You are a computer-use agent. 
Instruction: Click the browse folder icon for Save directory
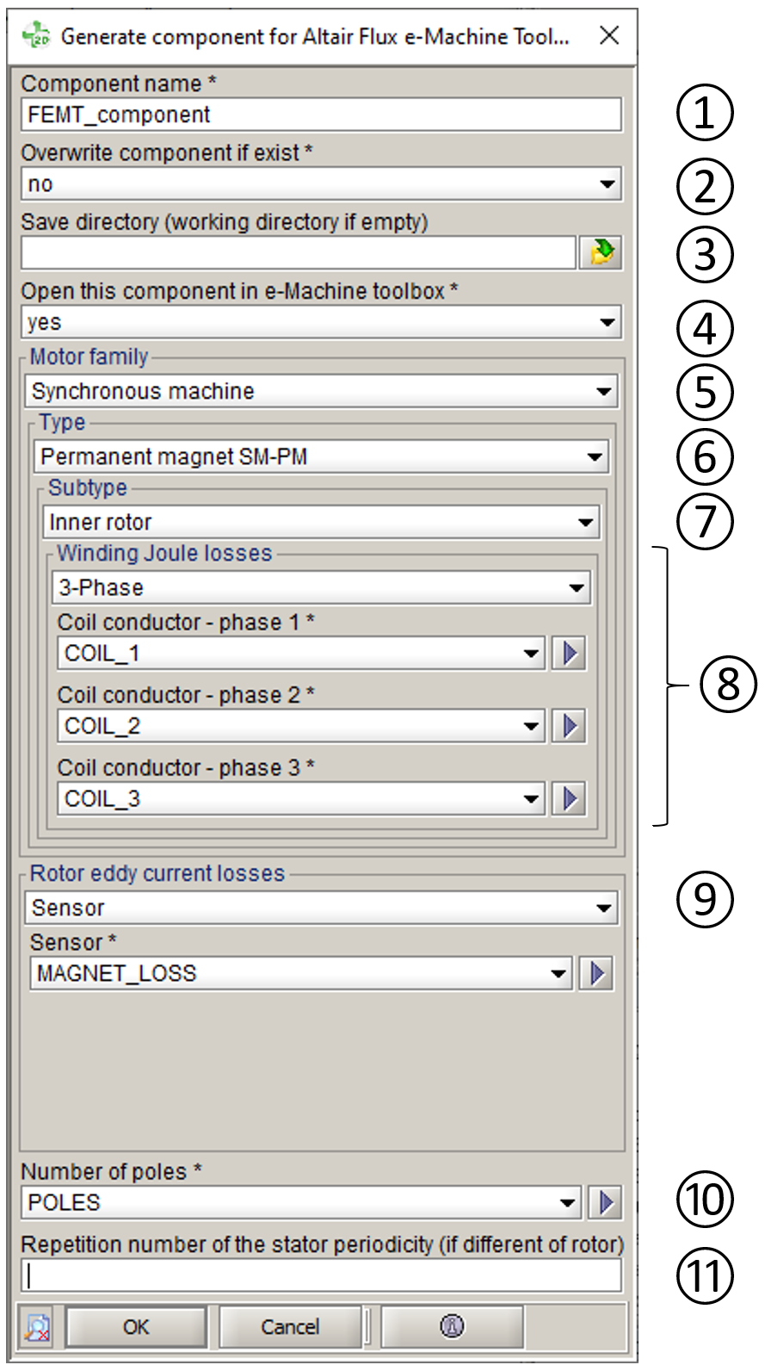601,252
